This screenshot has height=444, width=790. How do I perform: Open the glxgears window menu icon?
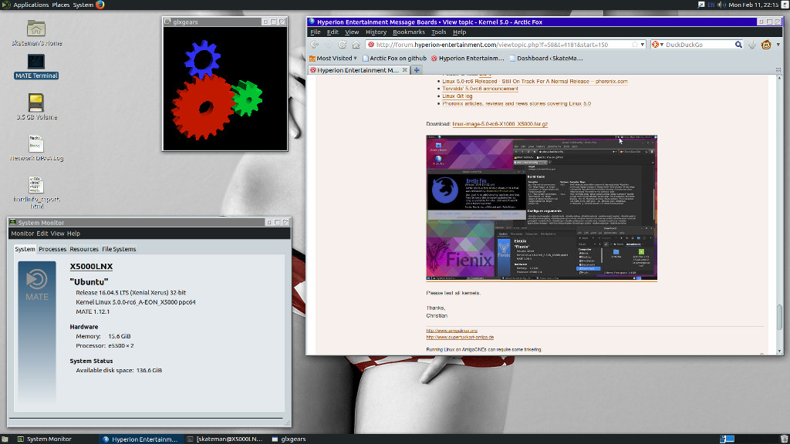[167, 22]
